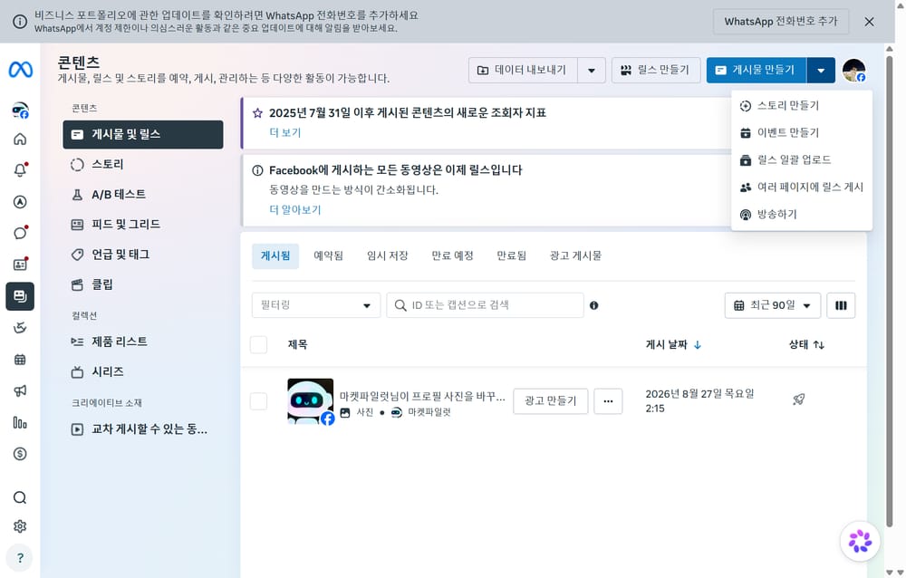
Task: Click 데이터 내보내기 button
Action: (524, 71)
